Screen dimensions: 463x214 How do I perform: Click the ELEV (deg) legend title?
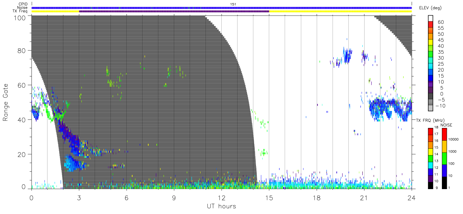(431, 8)
